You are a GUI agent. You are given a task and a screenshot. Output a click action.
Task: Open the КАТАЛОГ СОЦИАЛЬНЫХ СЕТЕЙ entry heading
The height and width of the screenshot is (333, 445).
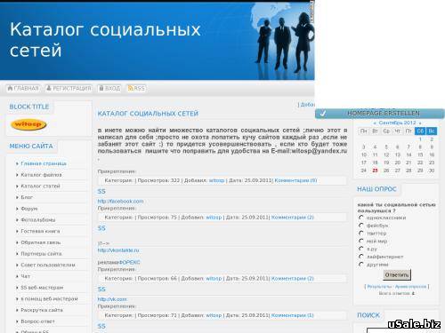[x=148, y=114]
